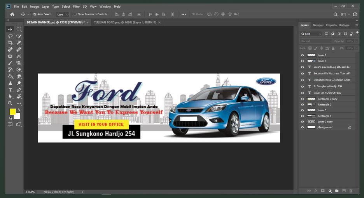Open the Window menu
This screenshot has width=364, height=198.
(105, 7)
